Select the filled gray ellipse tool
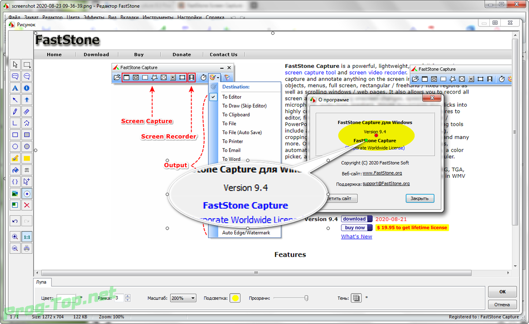Viewport: 529px width, 324px height. pyautogui.click(x=27, y=146)
